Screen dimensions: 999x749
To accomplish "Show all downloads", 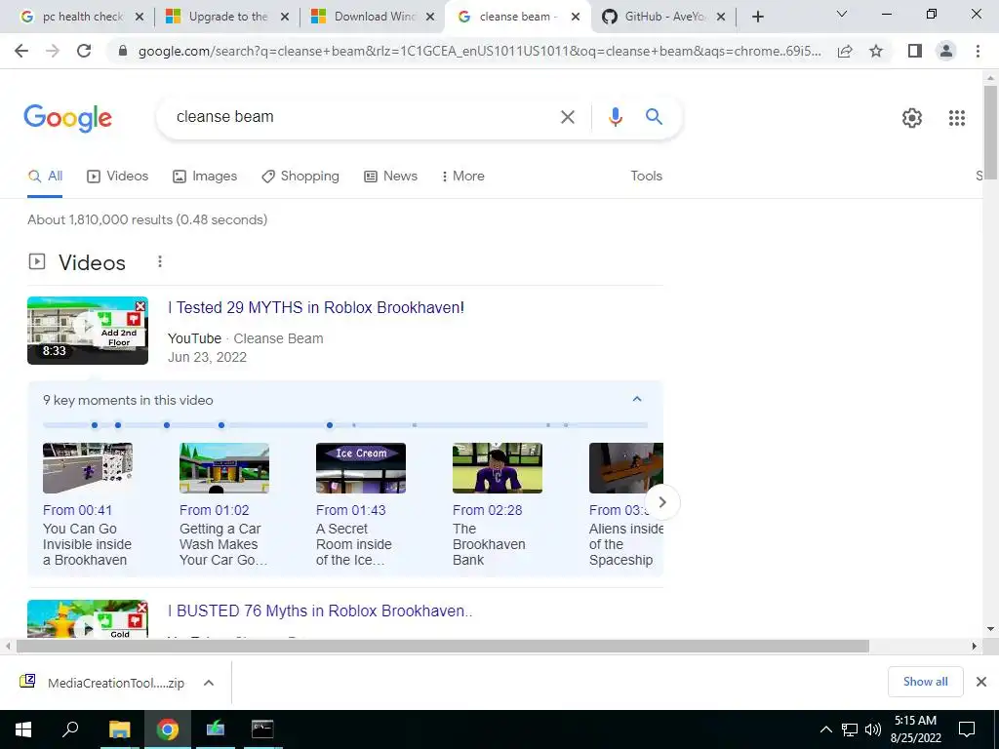I will click(925, 682).
